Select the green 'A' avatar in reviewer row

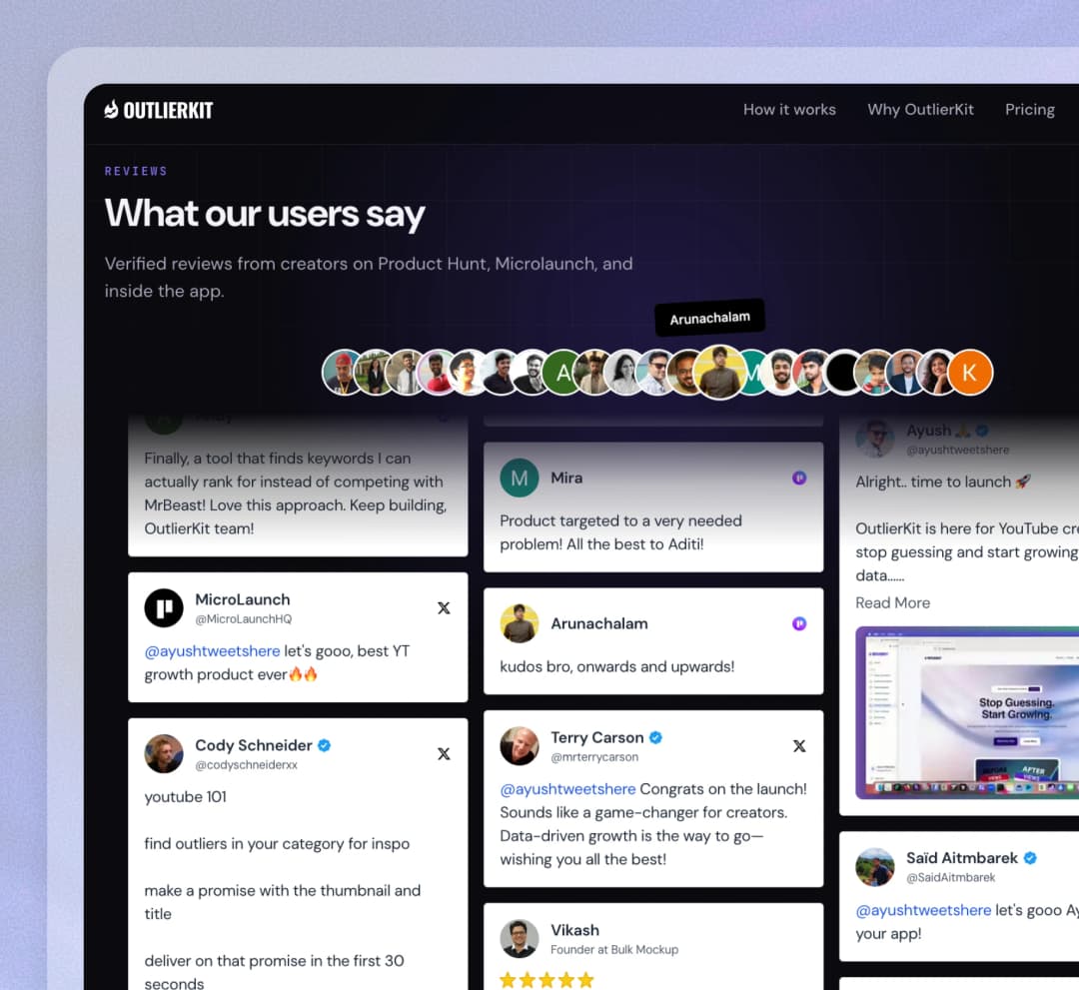point(562,373)
